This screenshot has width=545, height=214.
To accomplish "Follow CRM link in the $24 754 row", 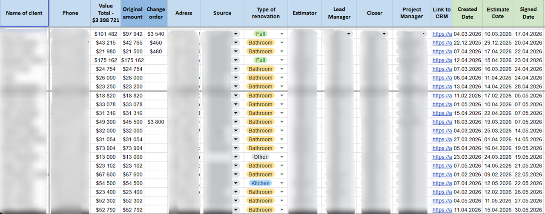I will (442, 69).
